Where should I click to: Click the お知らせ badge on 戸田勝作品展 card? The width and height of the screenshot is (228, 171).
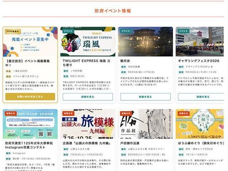pyautogui.click(x=126, y=114)
